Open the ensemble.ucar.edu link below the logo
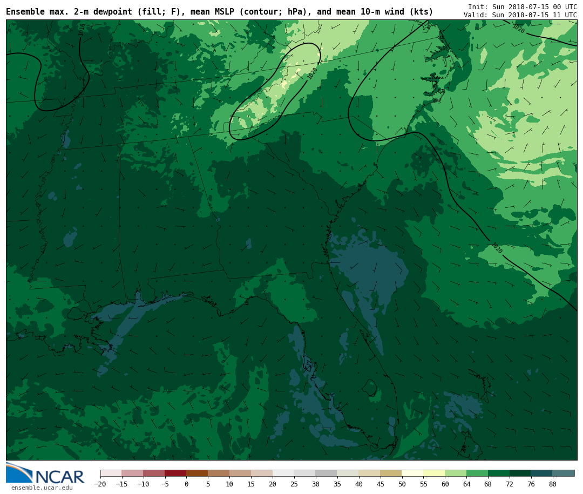The image size is (583, 494). [x=42, y=488]
